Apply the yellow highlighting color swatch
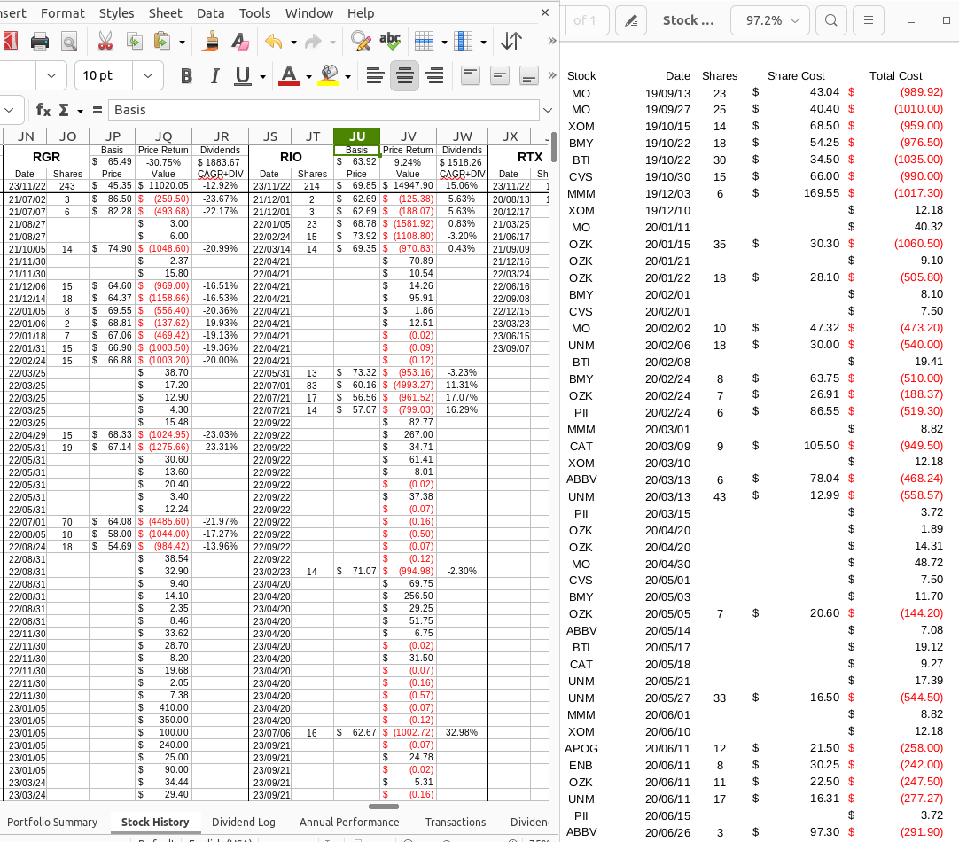The image size is (959, 842). (x=329, y=76)
